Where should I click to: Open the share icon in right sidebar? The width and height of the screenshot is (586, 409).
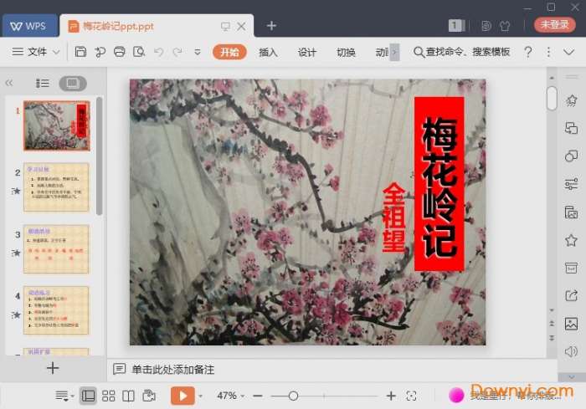pyautogui.click(x=572, y=295)
